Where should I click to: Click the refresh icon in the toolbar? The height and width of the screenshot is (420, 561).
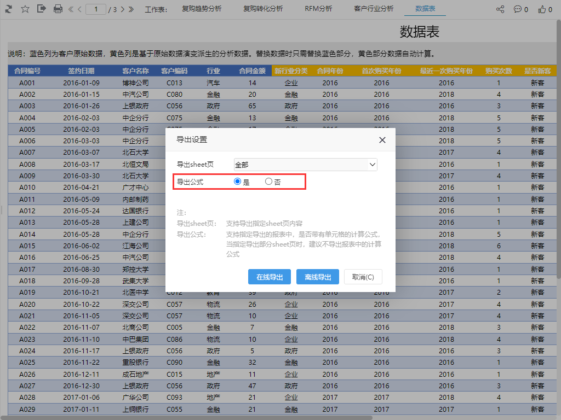pyautogui.click(x=8, y=9)
